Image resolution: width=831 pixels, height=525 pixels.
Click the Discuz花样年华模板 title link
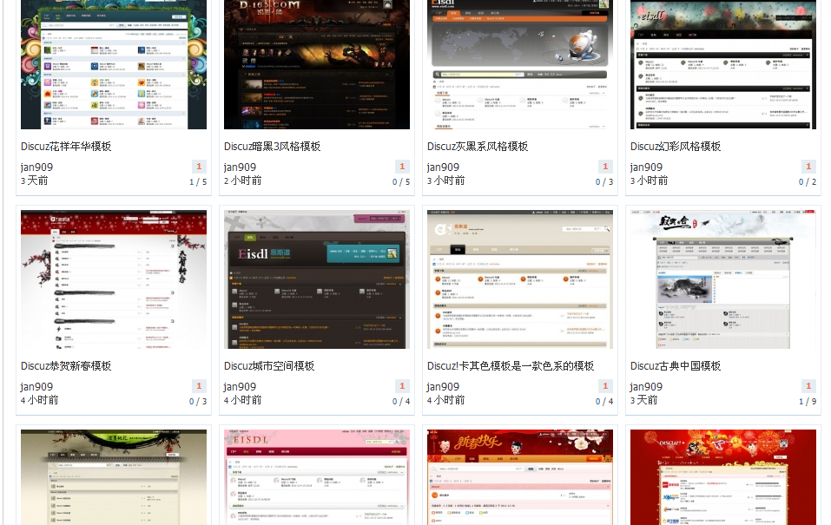tap(66, 146)
